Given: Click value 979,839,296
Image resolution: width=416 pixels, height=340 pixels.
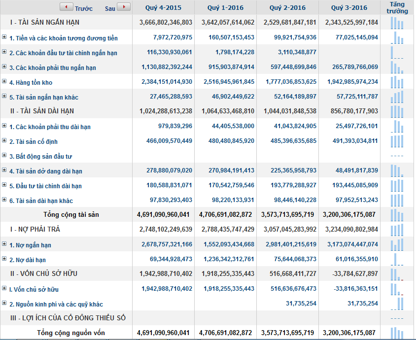Looking at the screenshot, I should click(x=175, y=126).
